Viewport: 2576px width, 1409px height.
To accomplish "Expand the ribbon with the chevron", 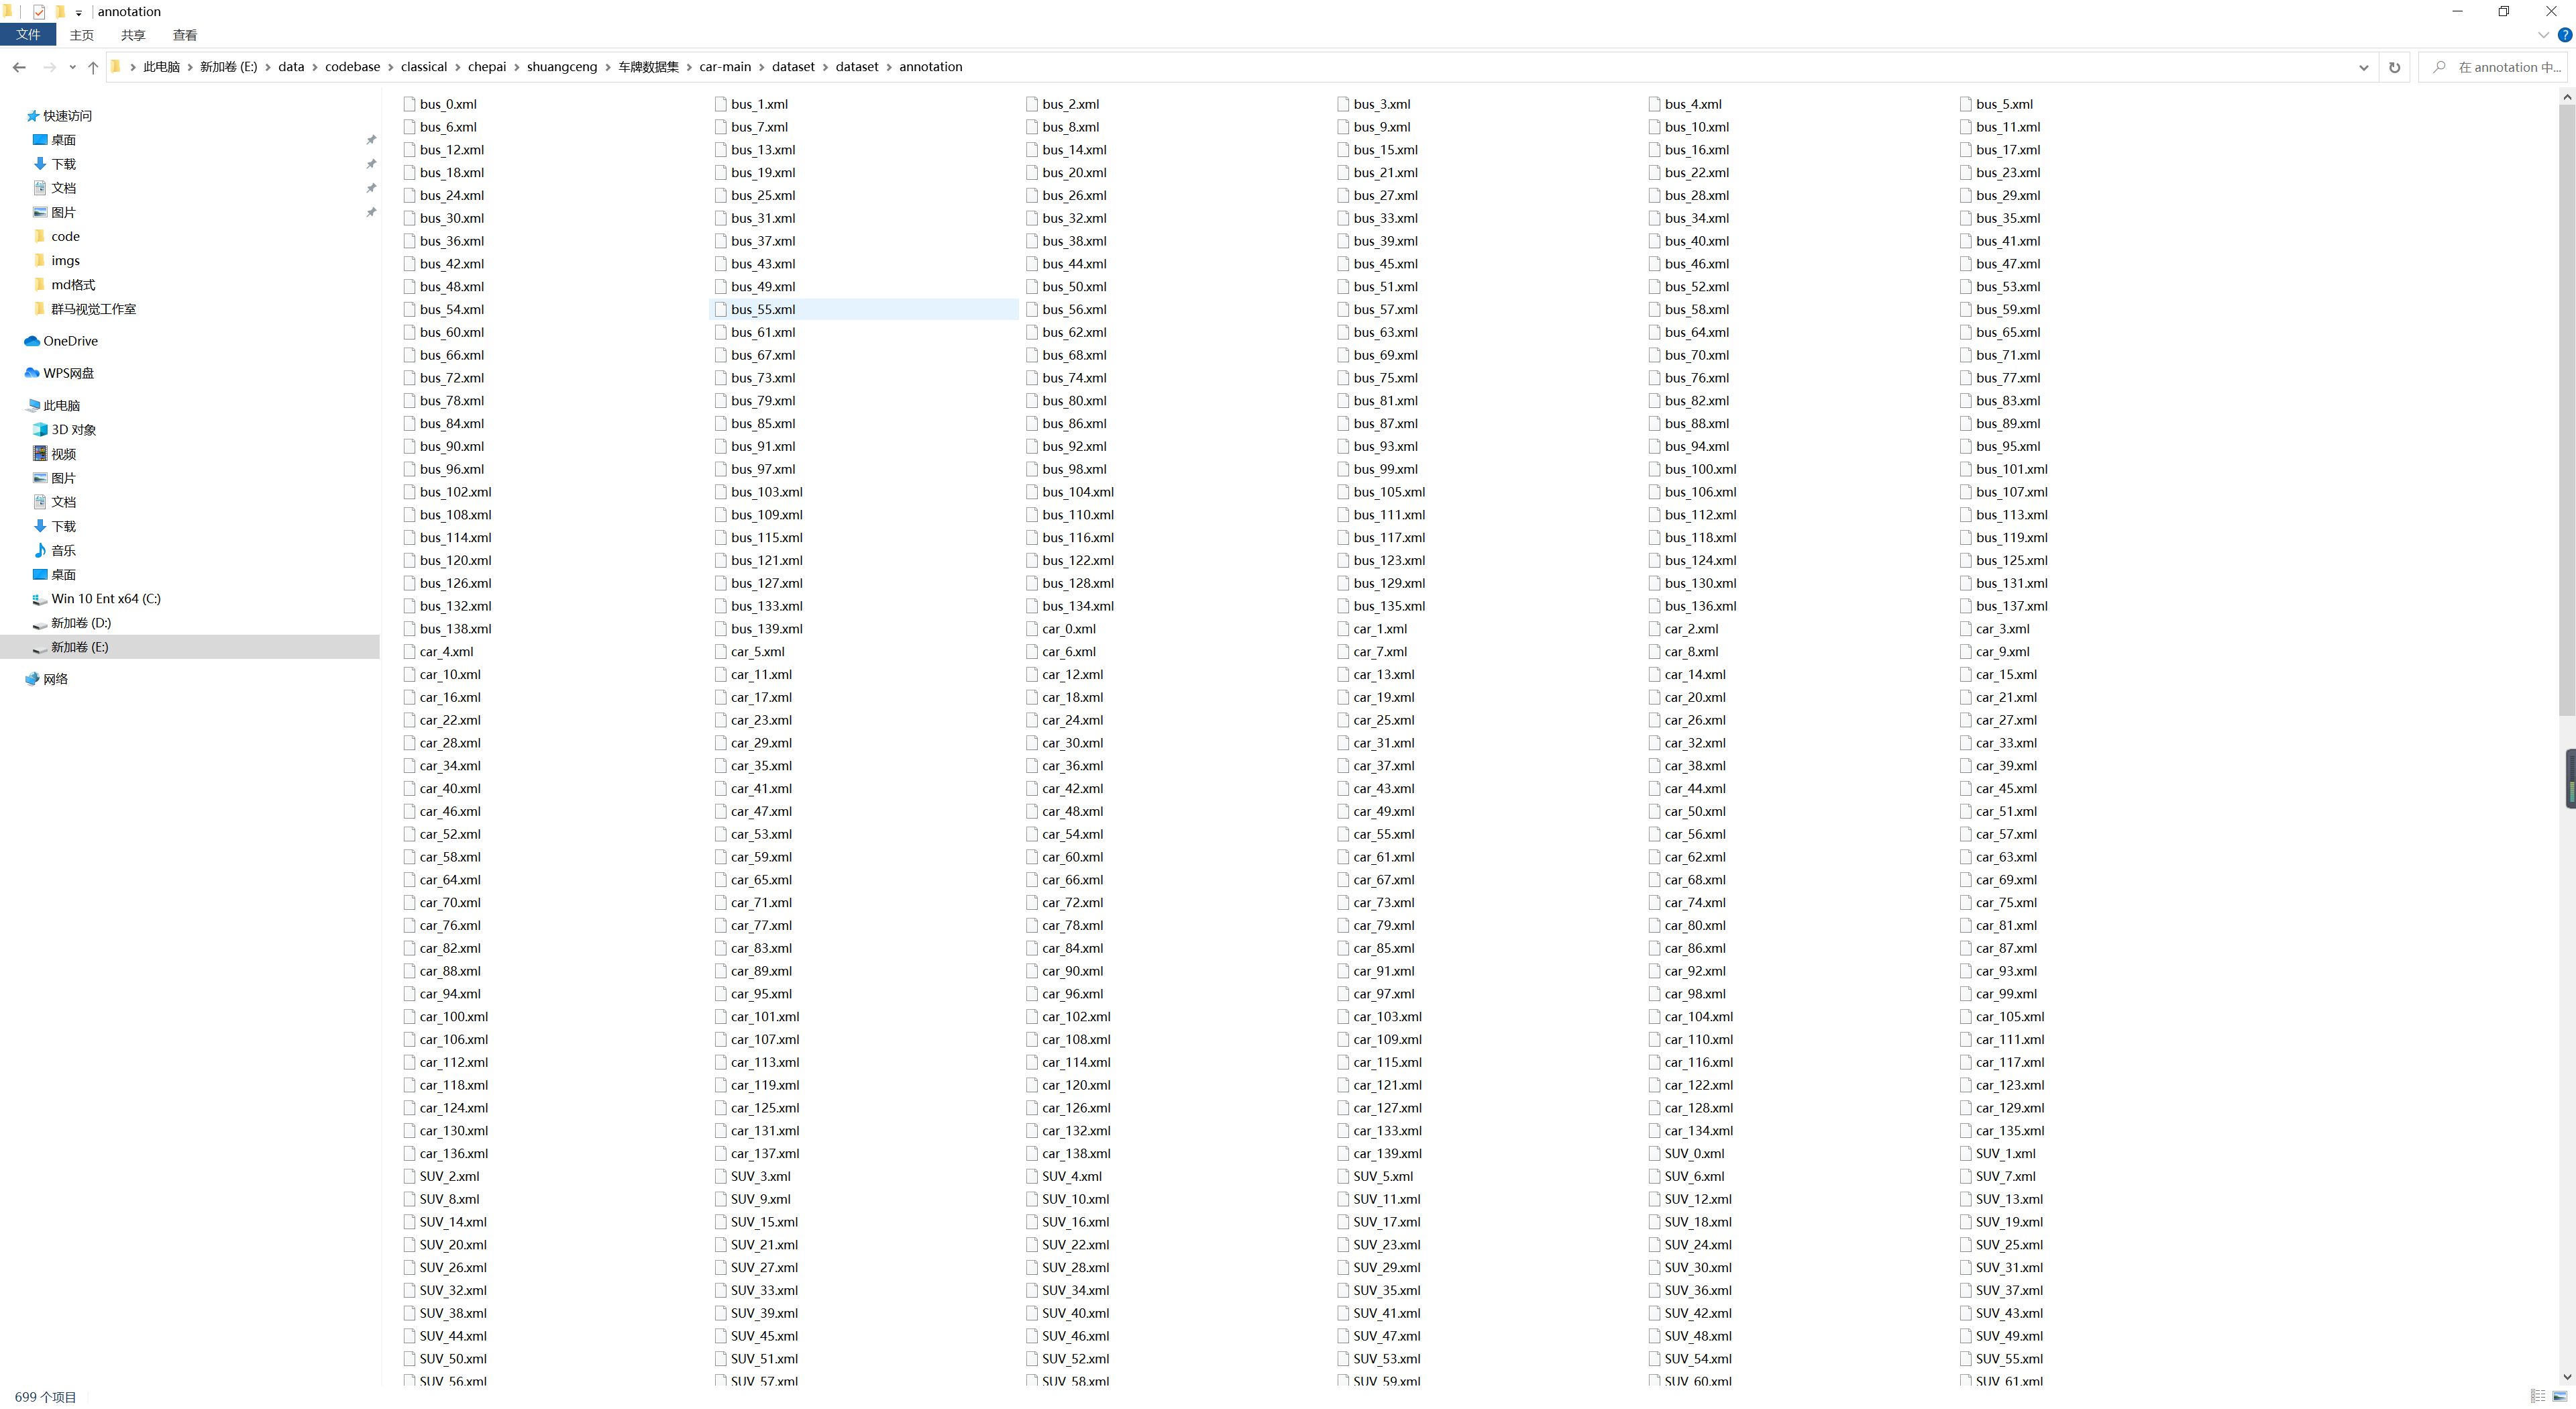I will [x=2543, y=35].
